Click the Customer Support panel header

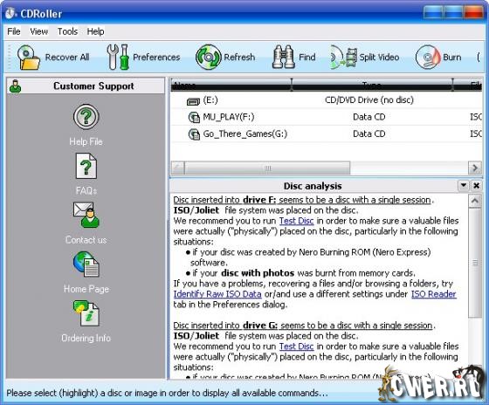click(86, 86)
